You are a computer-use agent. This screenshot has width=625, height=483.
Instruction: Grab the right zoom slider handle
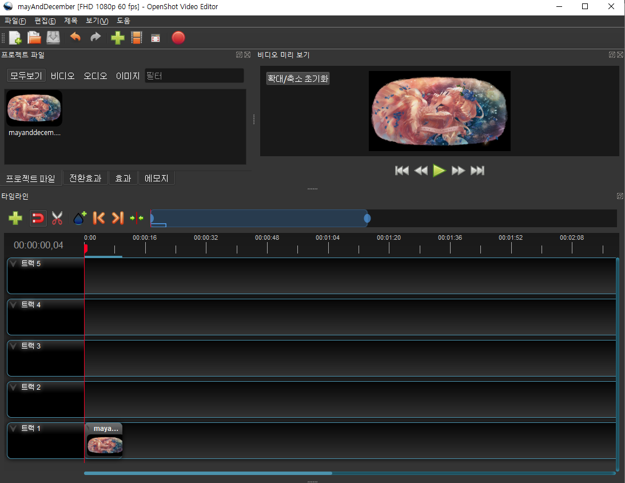pyautogui.click(x=367, y=218)
